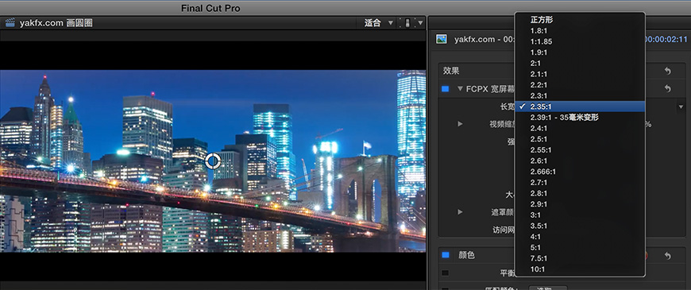Select 正方形 from the aspect ratio menu

tap(580, 20)
